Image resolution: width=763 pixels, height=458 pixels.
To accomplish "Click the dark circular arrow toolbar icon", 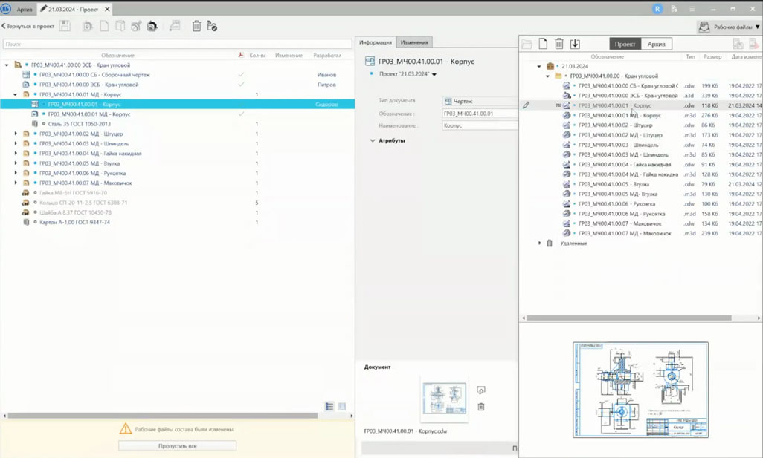I will [x=152, y=26].
